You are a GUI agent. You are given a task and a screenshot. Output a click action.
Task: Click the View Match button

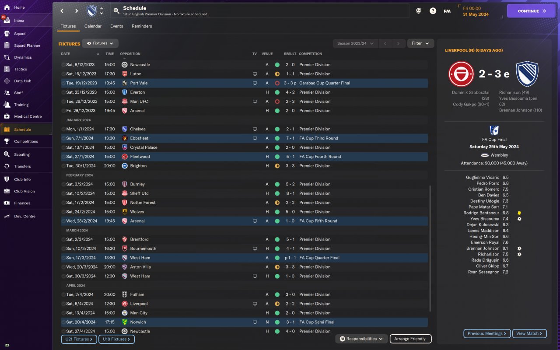tap(529, 333)
